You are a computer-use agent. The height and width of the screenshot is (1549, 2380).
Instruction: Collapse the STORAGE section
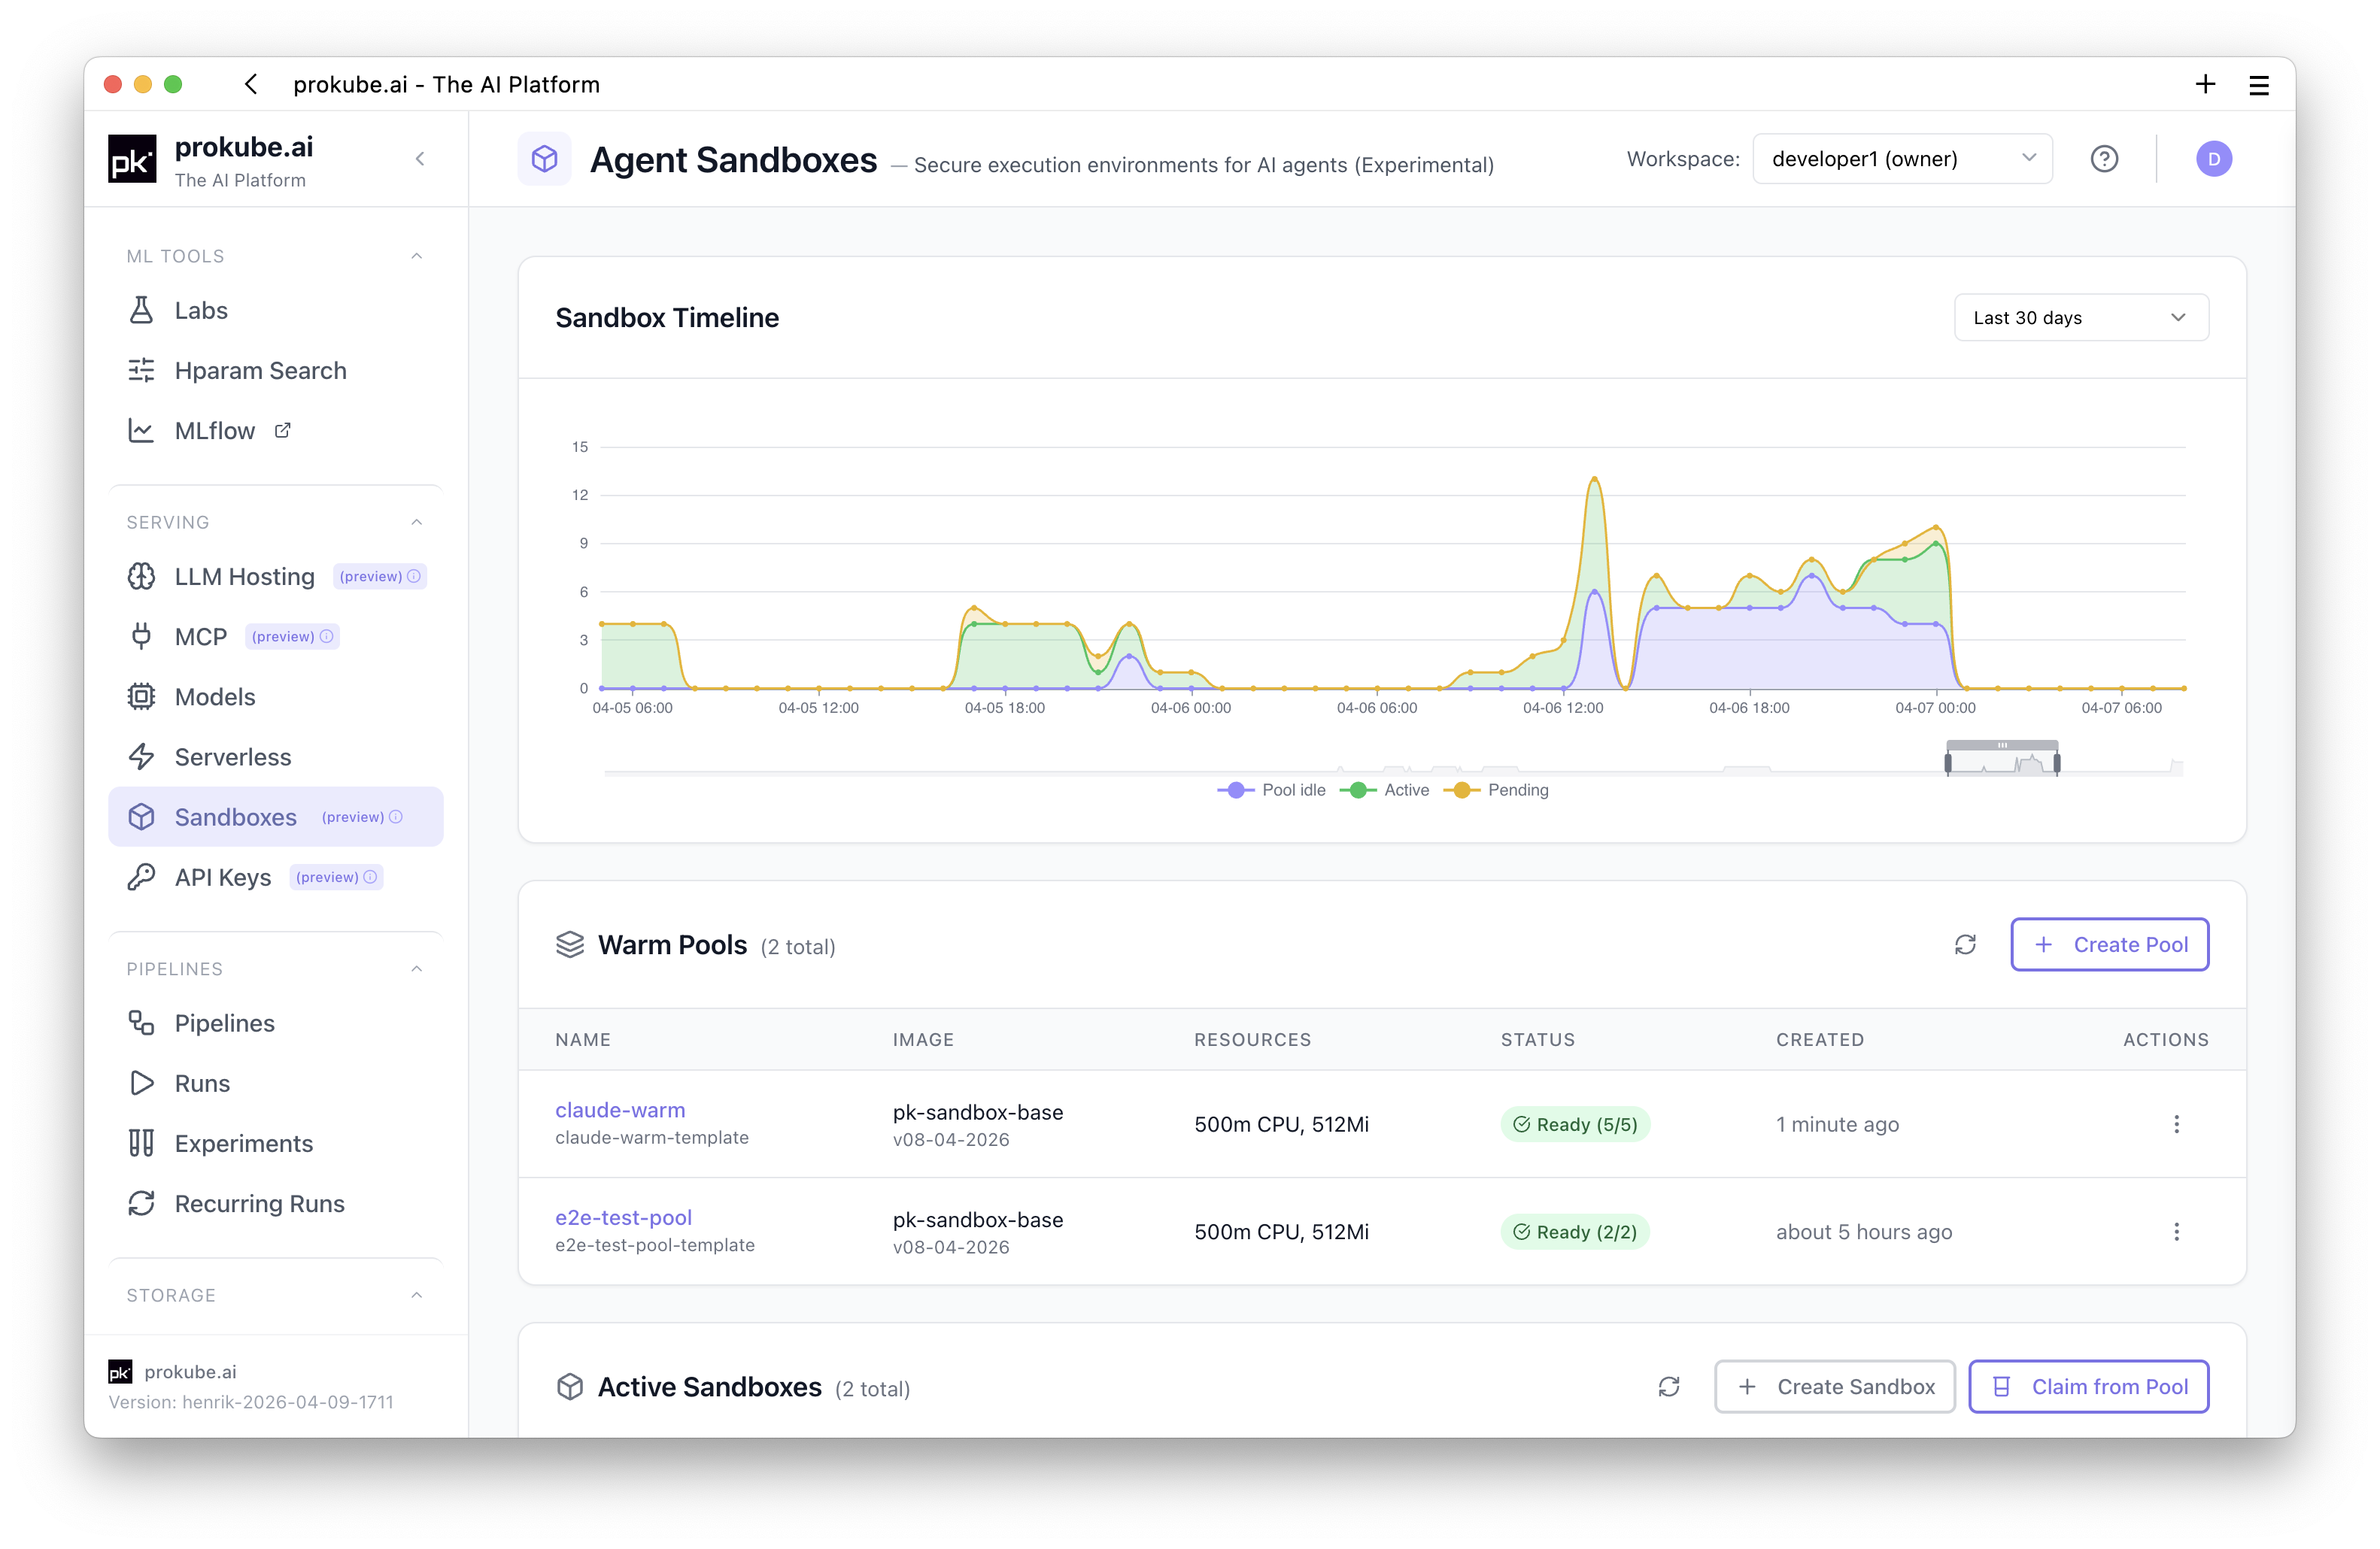(417, 1295)
